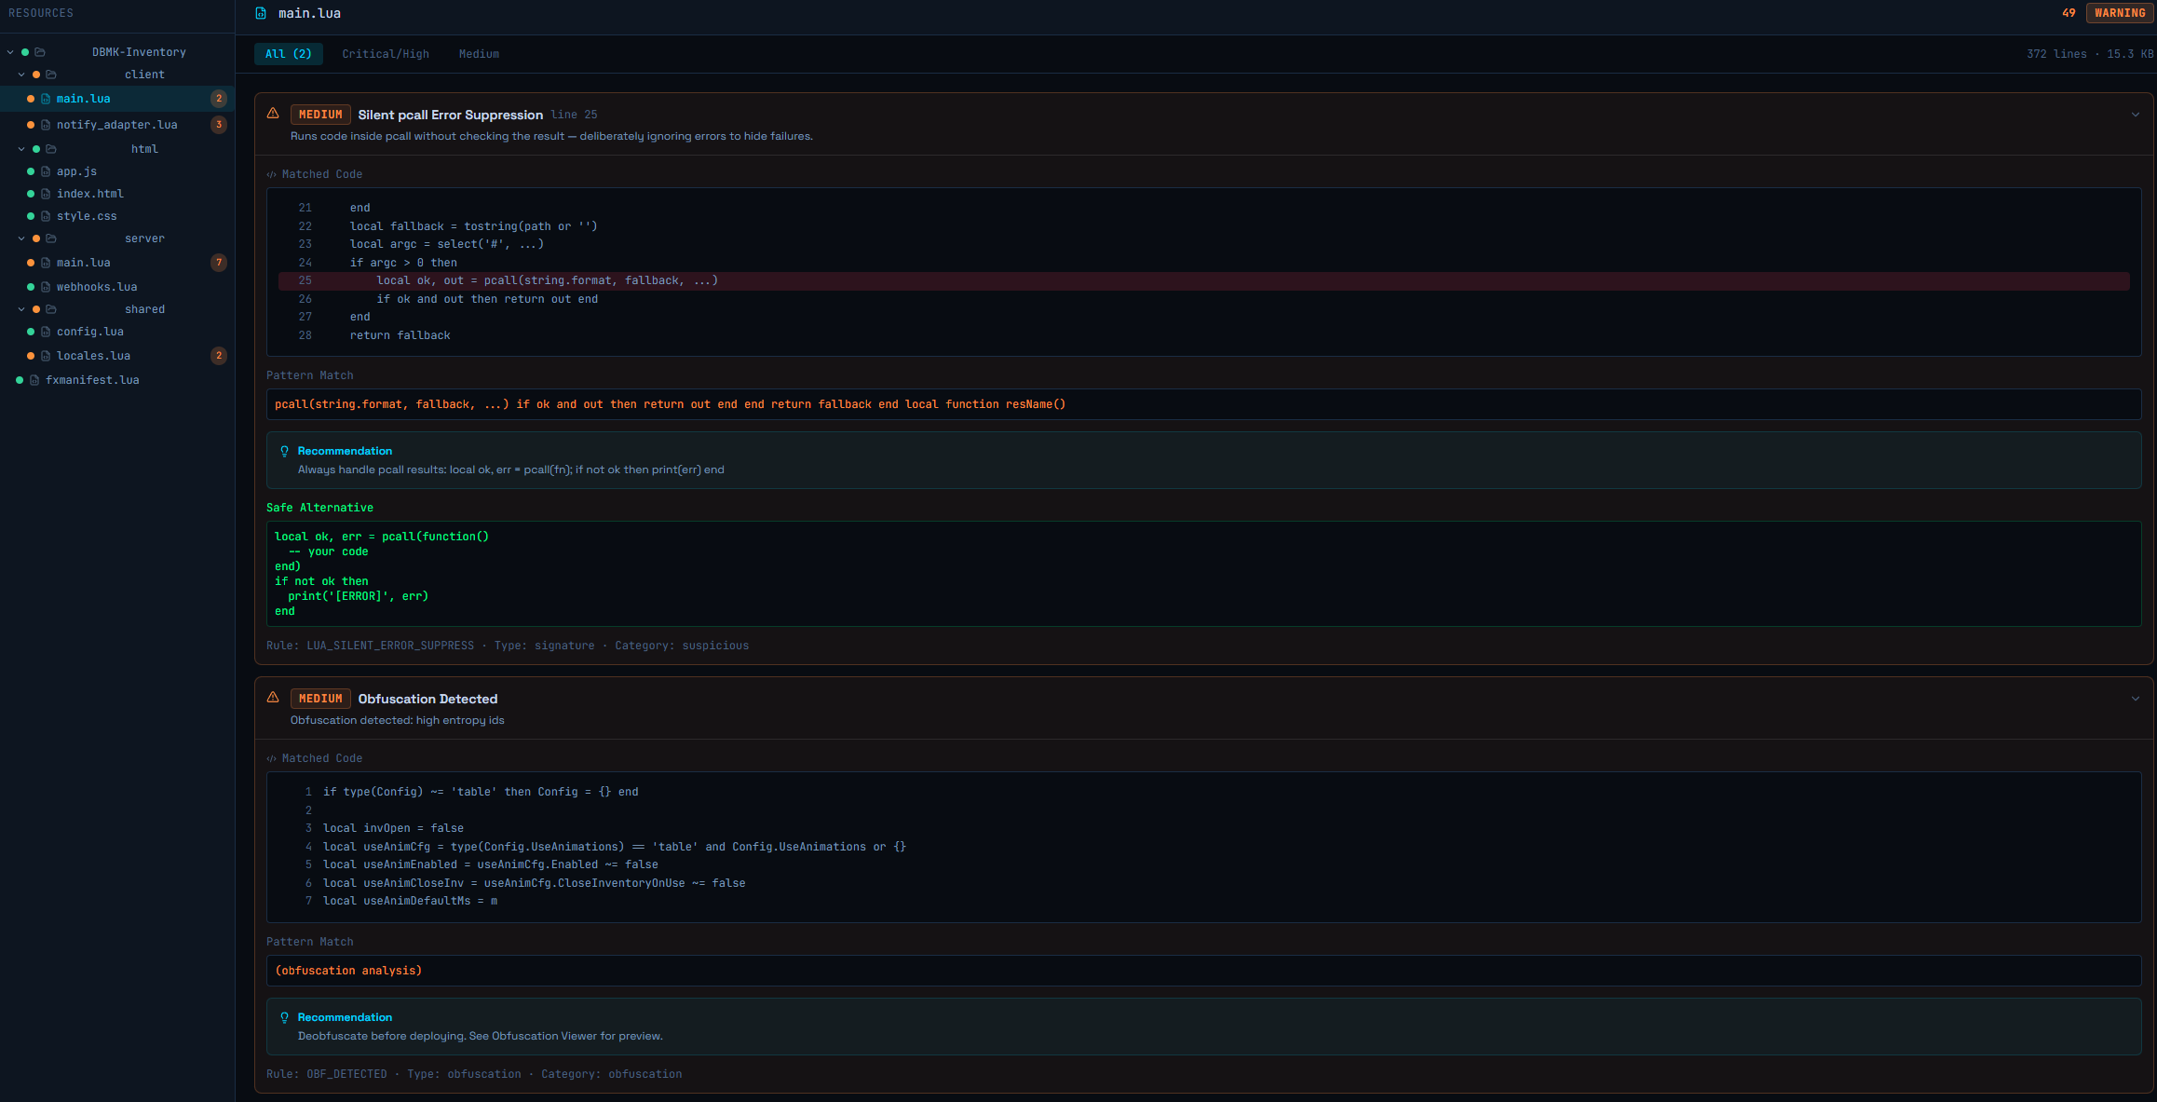Image resolution: width=2157 pixels, height=1102 pixels.
Task: Click the 'Rule: OBF_DETECTED' footer text
Action: click(326, 1074)
